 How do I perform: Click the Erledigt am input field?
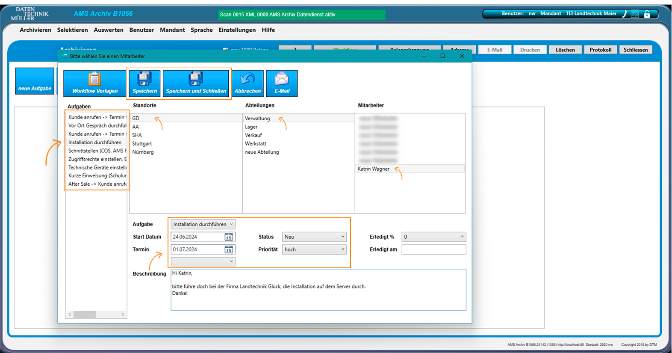pyautogui.click(x=434, y=249)
